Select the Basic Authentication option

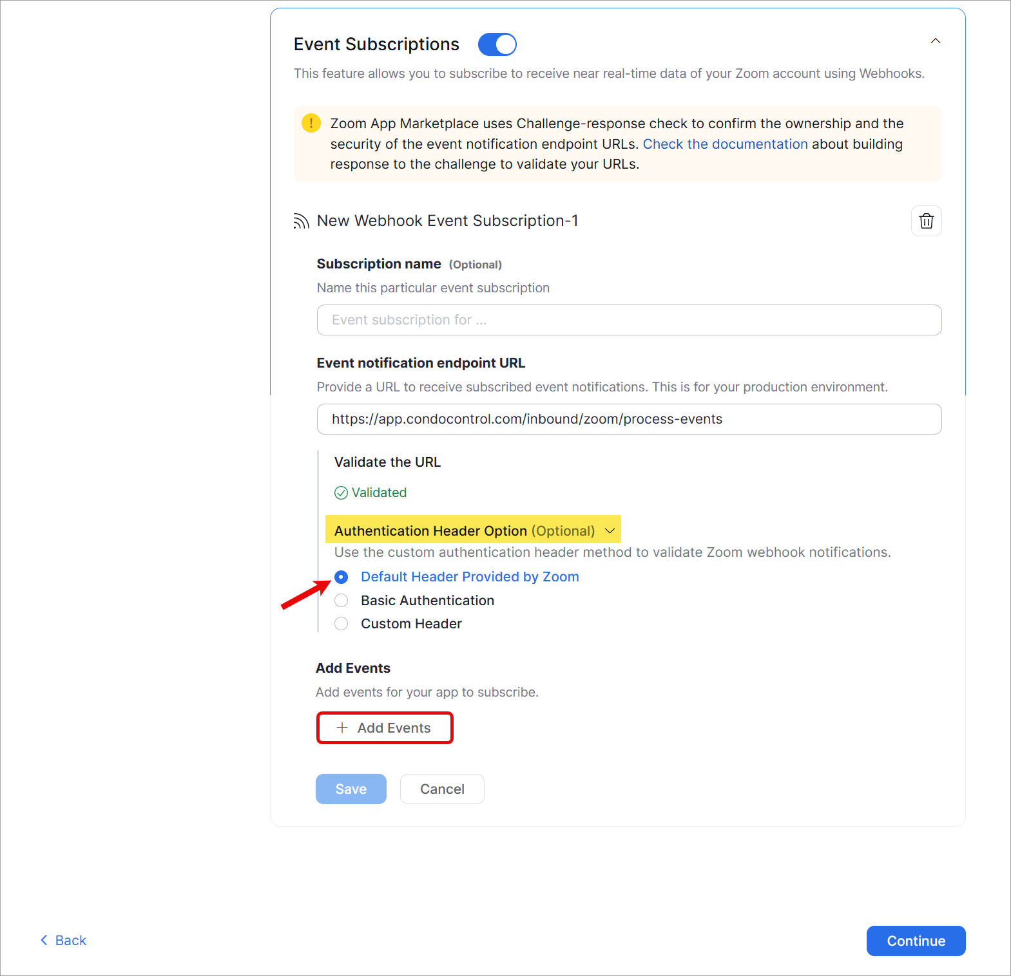coord(341,600)
